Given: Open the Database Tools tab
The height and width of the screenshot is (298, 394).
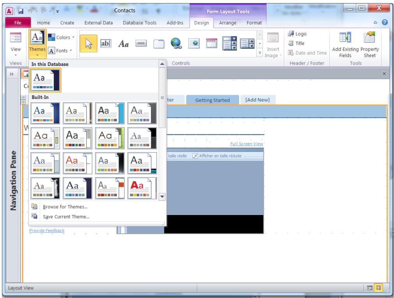Looking at the screenshot, I should tap(140, 23).
